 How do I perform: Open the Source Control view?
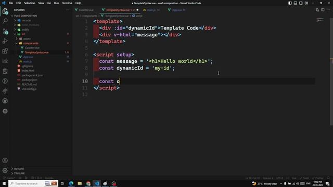(5, 31)
